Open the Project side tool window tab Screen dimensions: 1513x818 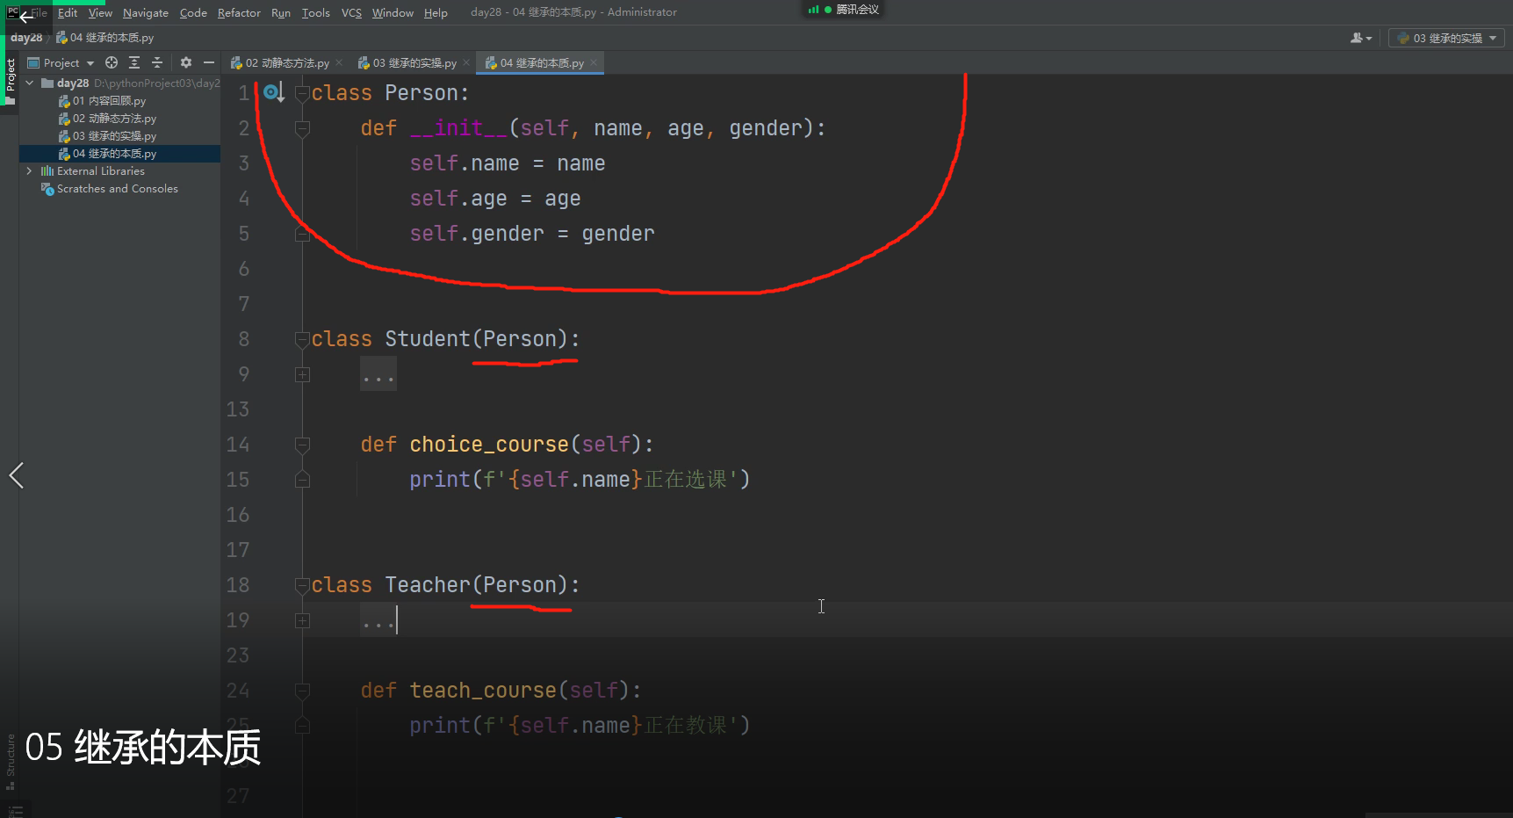[11, 80]
